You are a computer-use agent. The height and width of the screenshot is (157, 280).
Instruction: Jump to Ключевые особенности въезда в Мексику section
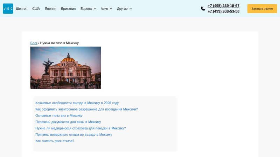point(77,103)
